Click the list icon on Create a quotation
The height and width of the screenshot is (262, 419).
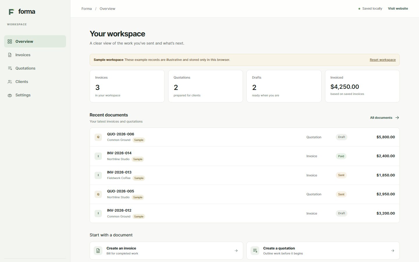click(x=255, y=251)
